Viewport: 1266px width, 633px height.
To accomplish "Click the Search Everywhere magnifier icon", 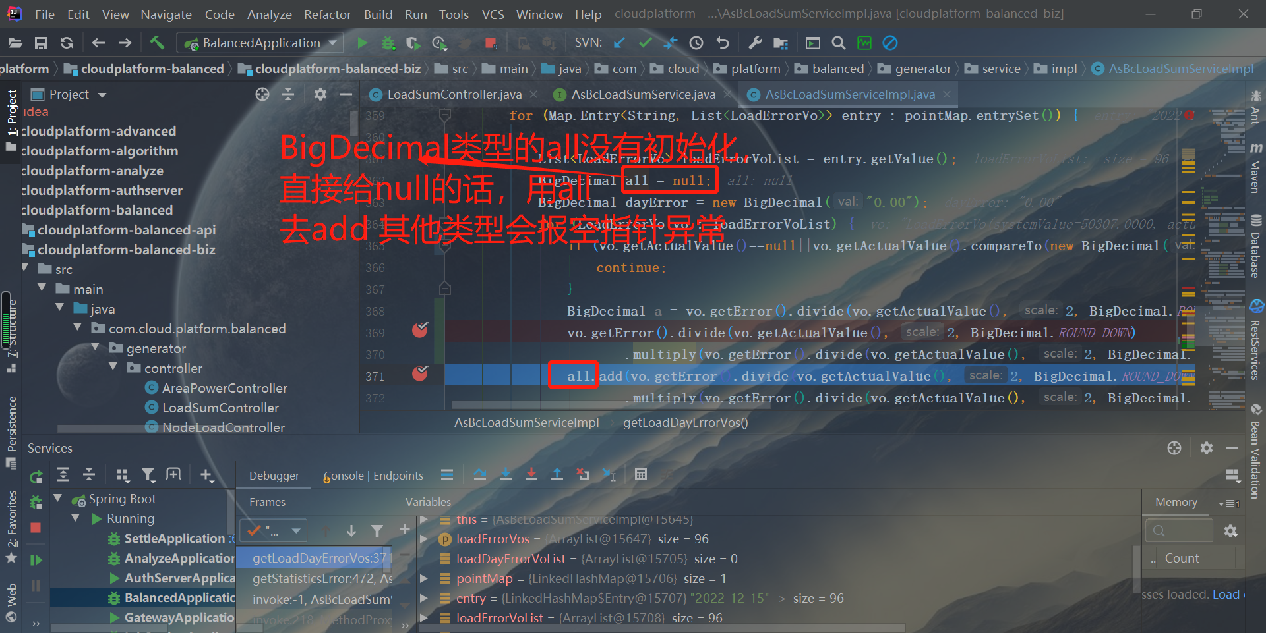I will point(839,43).
